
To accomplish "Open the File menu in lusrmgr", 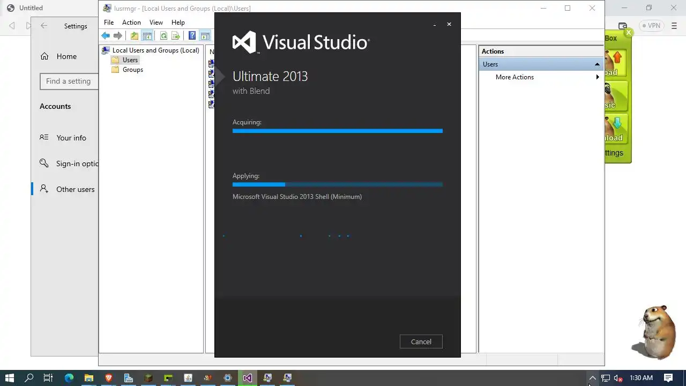I will point(109,23).
